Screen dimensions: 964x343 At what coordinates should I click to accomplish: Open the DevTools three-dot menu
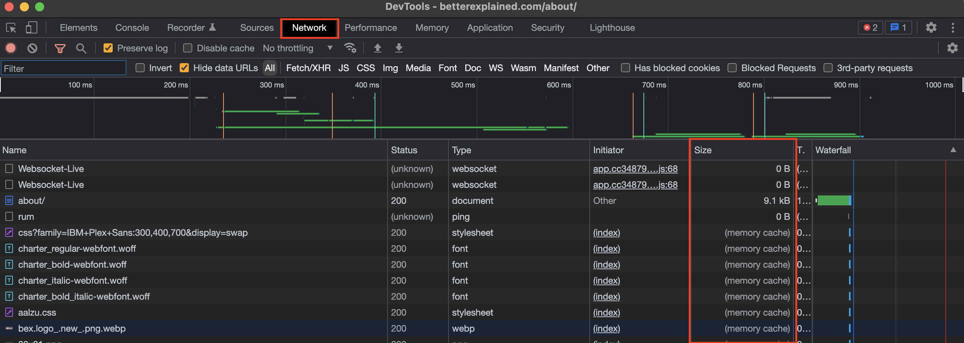point(953,27)
